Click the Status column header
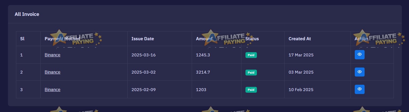 [x=252, y=39]
